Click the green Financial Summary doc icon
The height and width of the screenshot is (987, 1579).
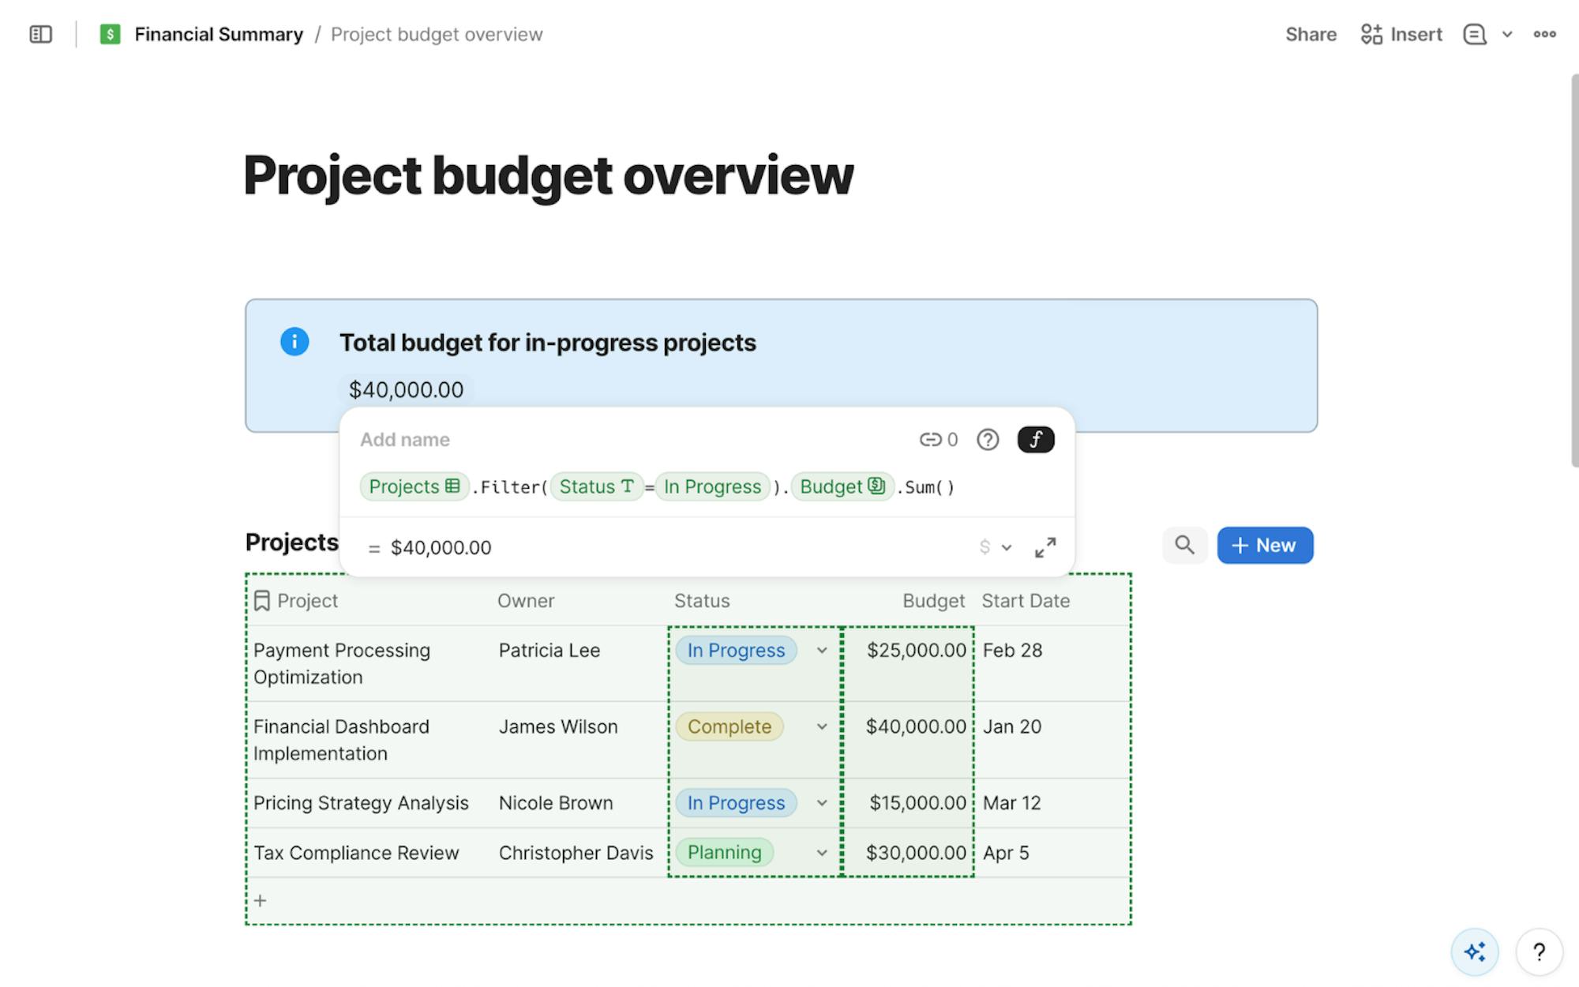point(110,35)
